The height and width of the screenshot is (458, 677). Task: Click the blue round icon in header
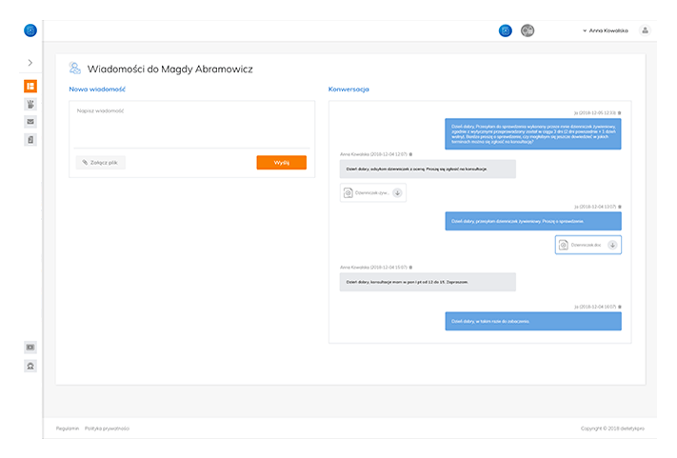pos(506,30)
